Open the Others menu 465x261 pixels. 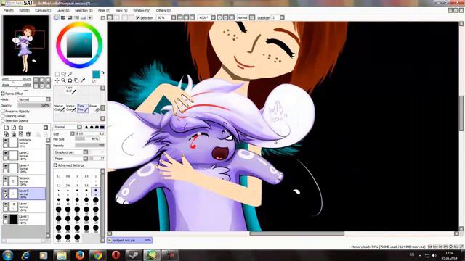pos(163,10)
